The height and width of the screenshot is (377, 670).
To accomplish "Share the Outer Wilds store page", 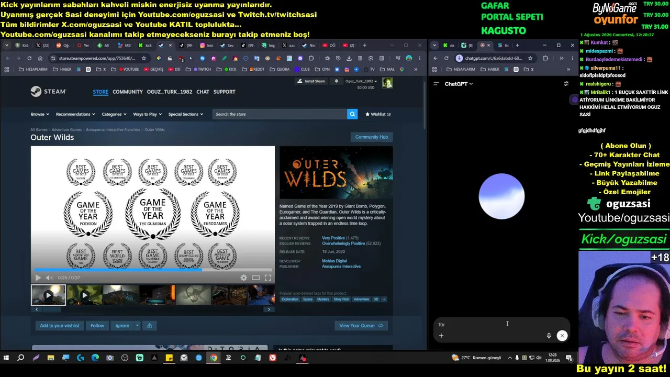I will (x=149, y=326).
